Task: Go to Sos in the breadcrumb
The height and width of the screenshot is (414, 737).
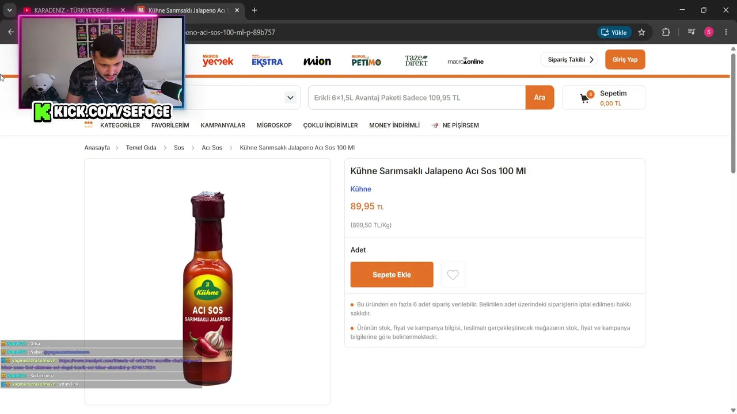Action: 179,148
